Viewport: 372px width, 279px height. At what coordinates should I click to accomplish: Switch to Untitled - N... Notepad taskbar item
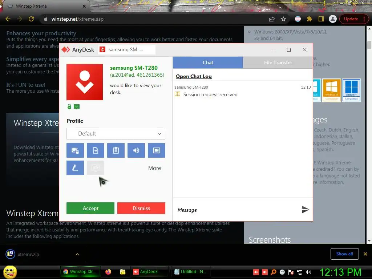[x=191, y=272]
